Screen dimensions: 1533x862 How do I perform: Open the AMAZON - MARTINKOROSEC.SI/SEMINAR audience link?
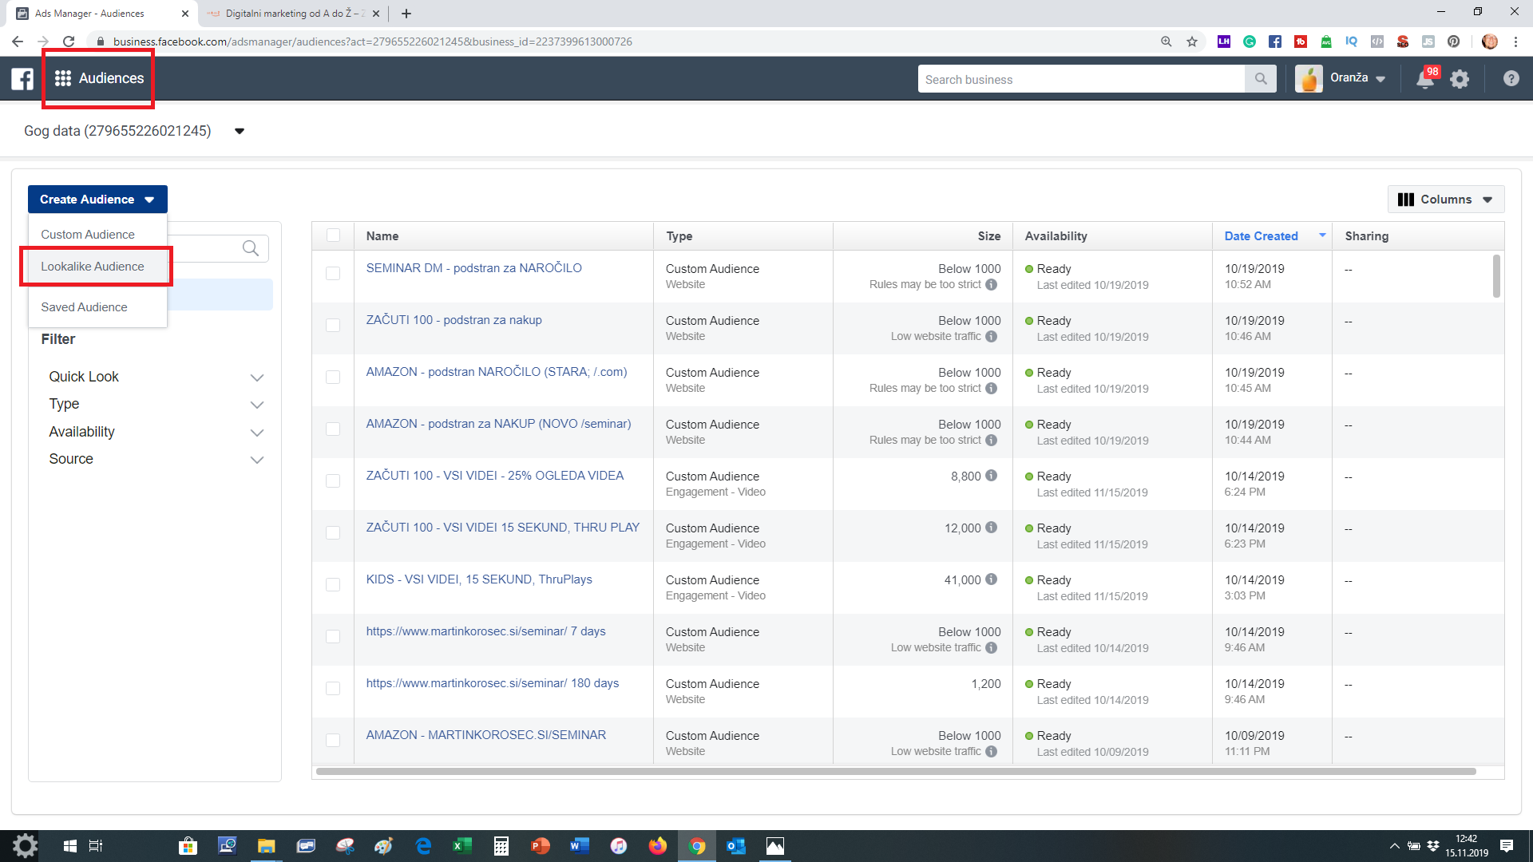coord(485,735)
